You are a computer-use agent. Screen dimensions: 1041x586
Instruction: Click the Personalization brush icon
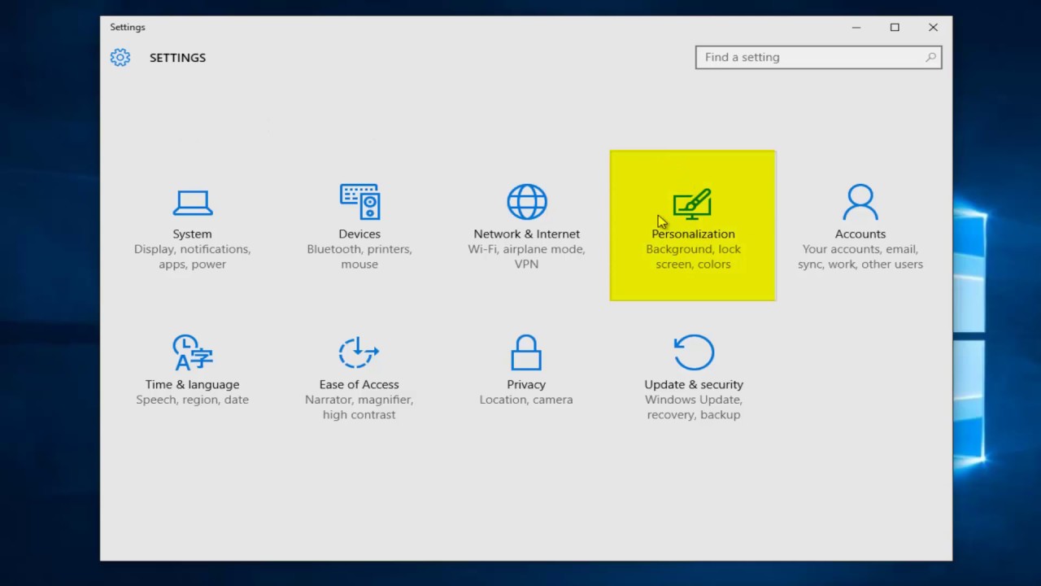(x=692, y=203)
